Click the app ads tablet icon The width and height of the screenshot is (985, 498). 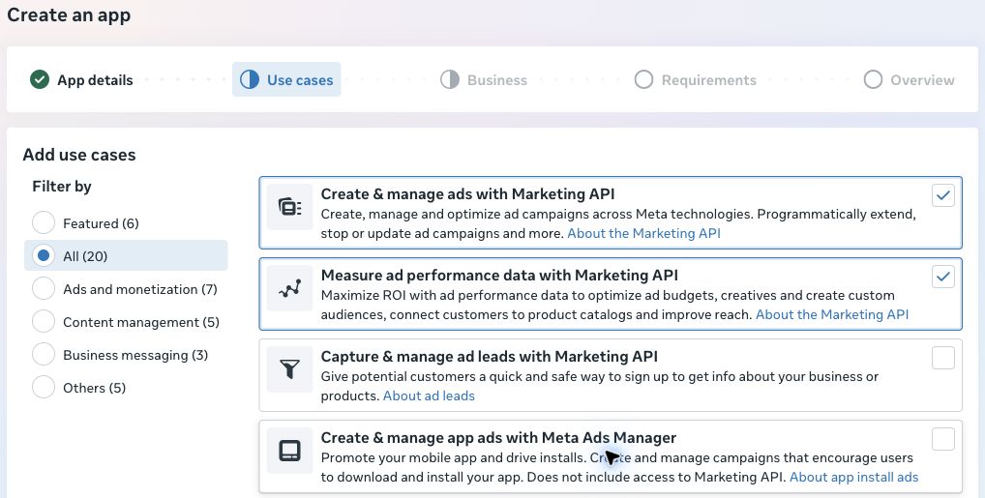289,451
